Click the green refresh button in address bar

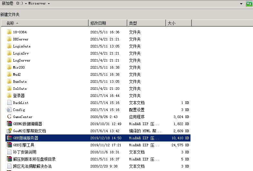coord(249,4)
